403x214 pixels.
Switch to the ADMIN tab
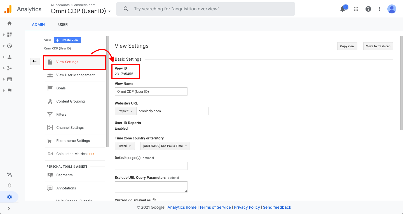[x=38, y=25]
